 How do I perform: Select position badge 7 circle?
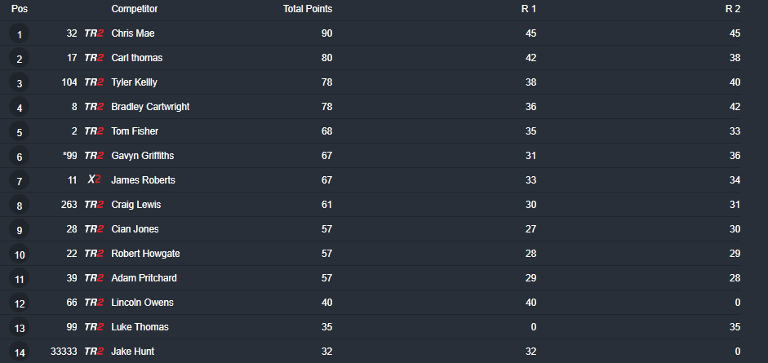[19, 180]
